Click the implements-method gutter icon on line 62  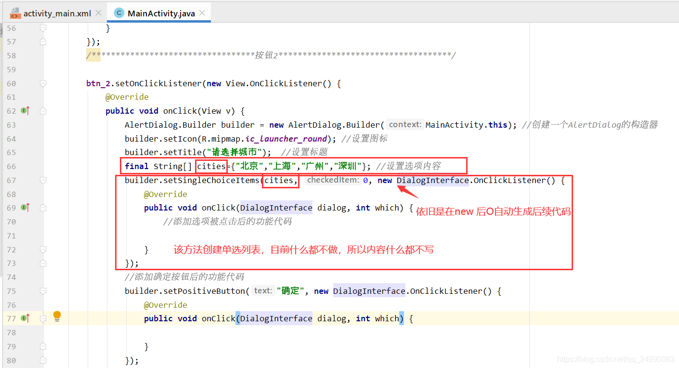click(x=25, y=111)
